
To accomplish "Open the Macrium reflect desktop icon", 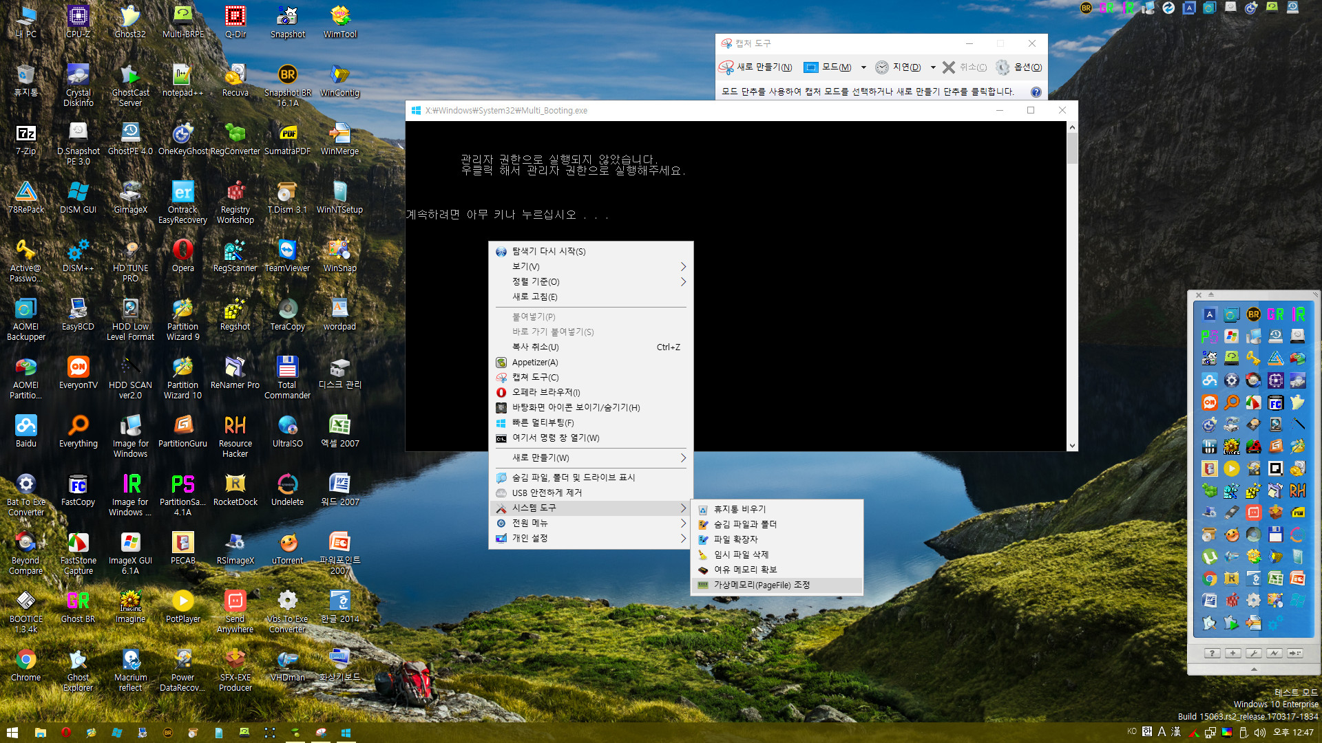I will [130, 670].
